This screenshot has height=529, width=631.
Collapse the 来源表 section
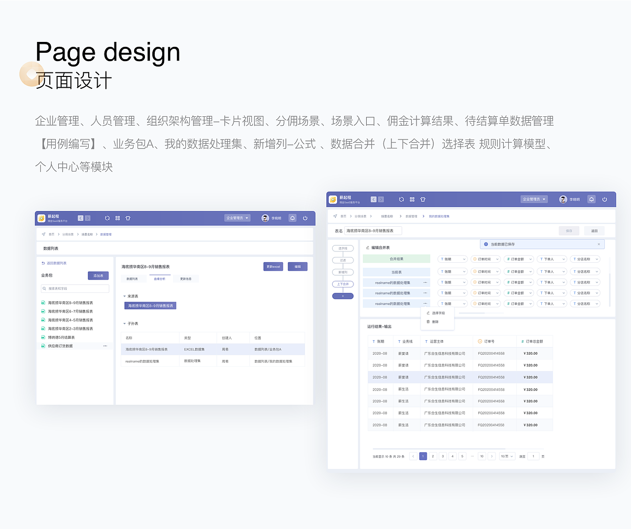[x=124, y=296]
